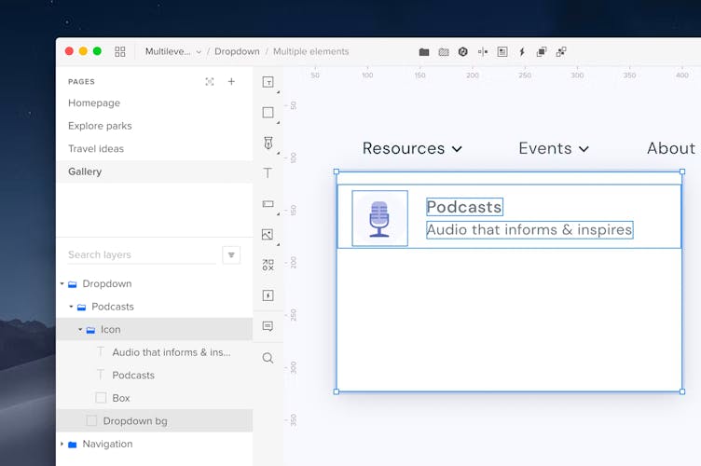The image size is (701, 466).
Task: Select the Podcasts folder layer row
Action: (154, 307)
